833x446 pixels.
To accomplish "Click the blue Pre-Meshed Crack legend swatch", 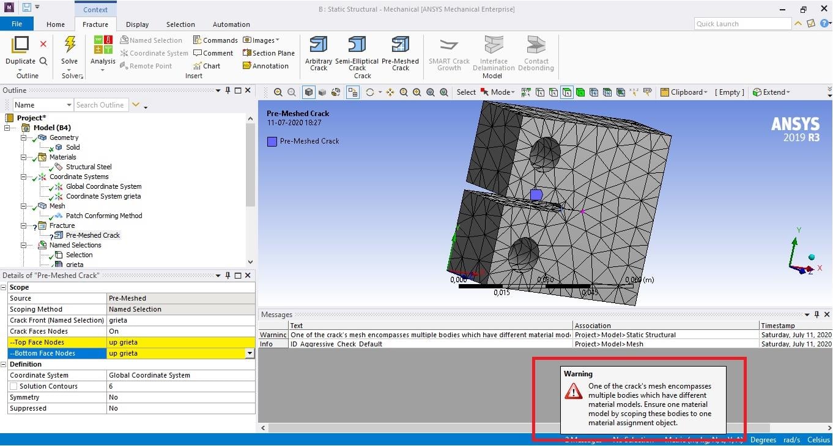I will (272, 141).
